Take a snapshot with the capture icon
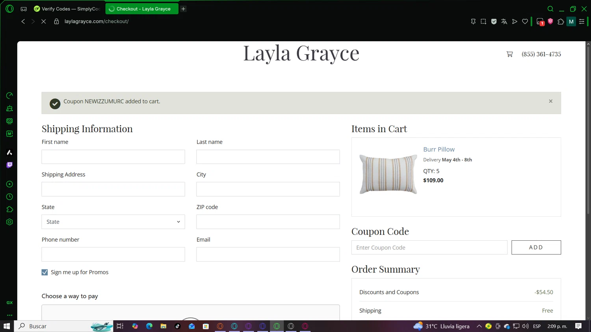The width and height of the screenshot is (591, 332). click(x=483, y=22)
